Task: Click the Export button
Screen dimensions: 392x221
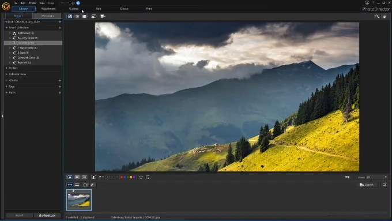Action: click(x=367, y=185)
